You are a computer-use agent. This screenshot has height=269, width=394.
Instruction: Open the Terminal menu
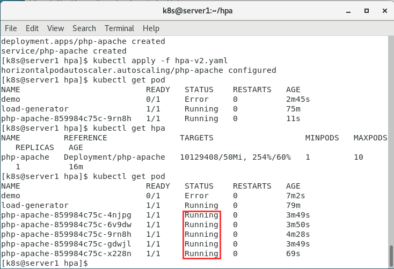point(119,28)
